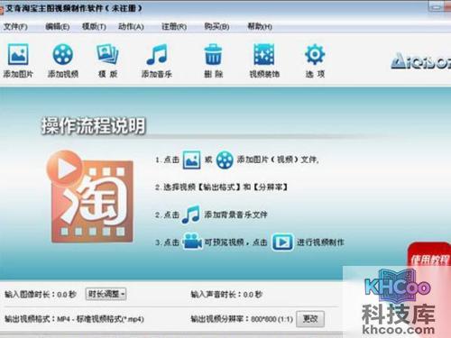This screenshot has height=338, width=451.
Task: Open the 模版(T) menu
Action: [94, 27]
